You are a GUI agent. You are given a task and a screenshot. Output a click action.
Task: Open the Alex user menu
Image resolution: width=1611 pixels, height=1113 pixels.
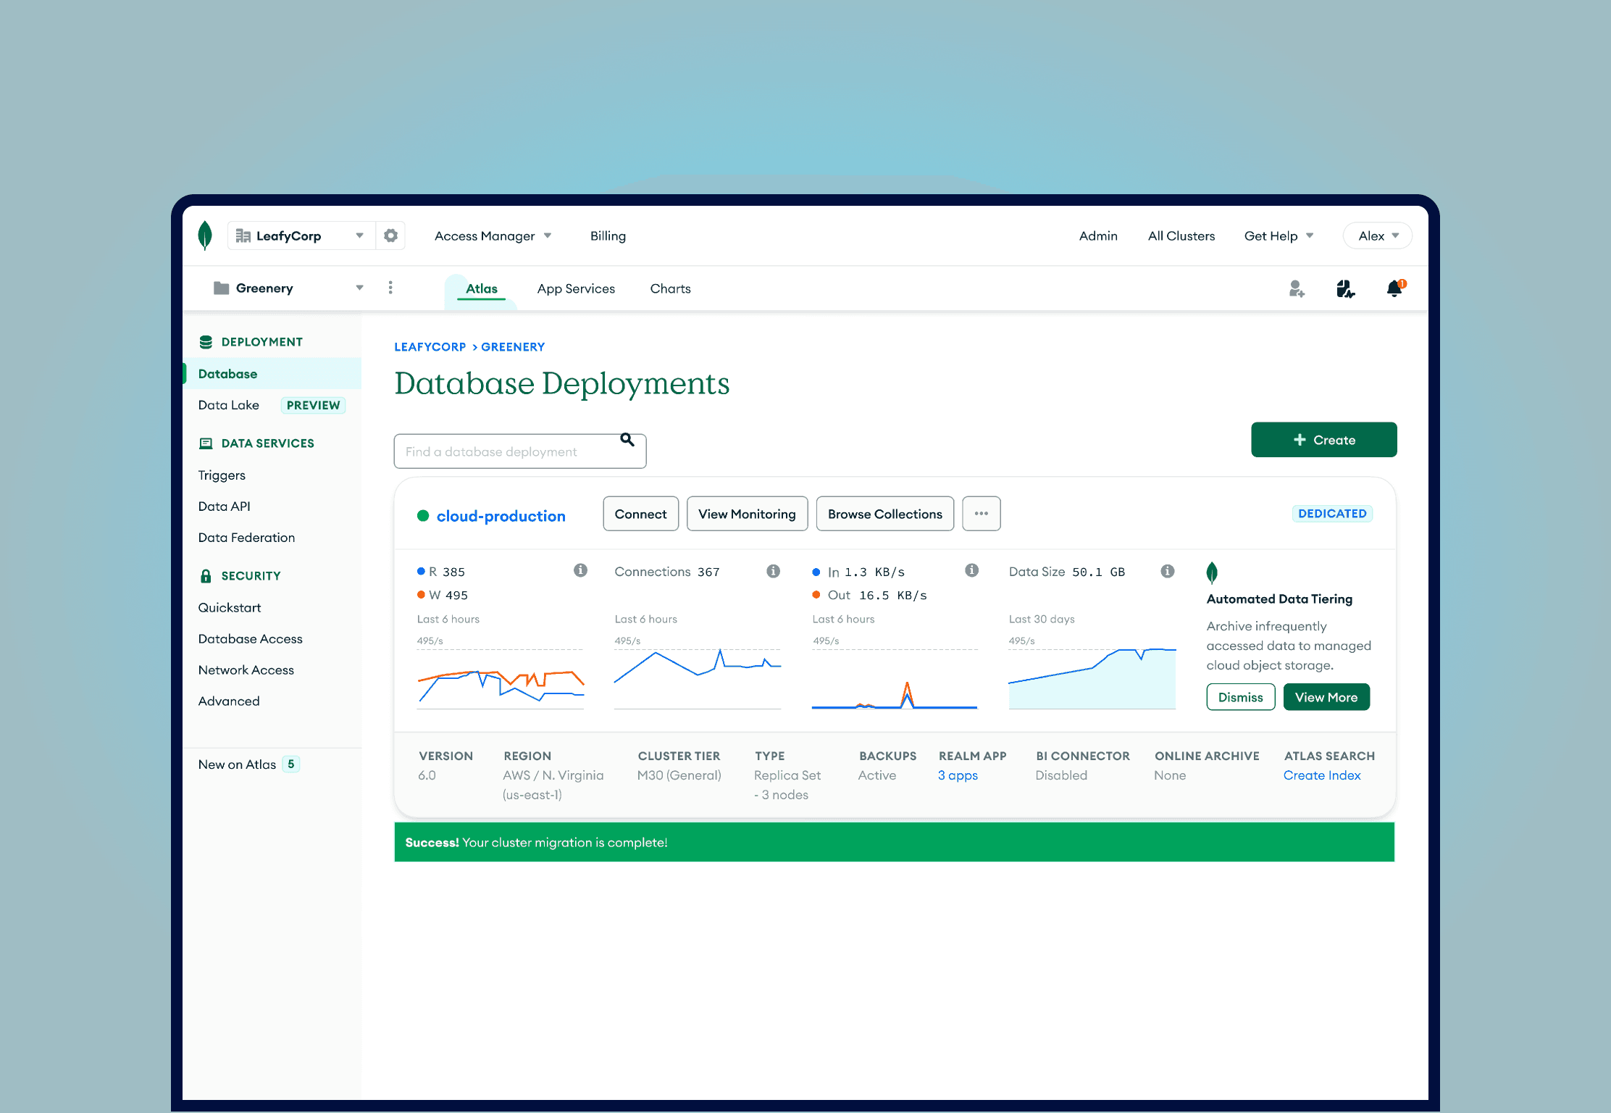point(1377,235)
